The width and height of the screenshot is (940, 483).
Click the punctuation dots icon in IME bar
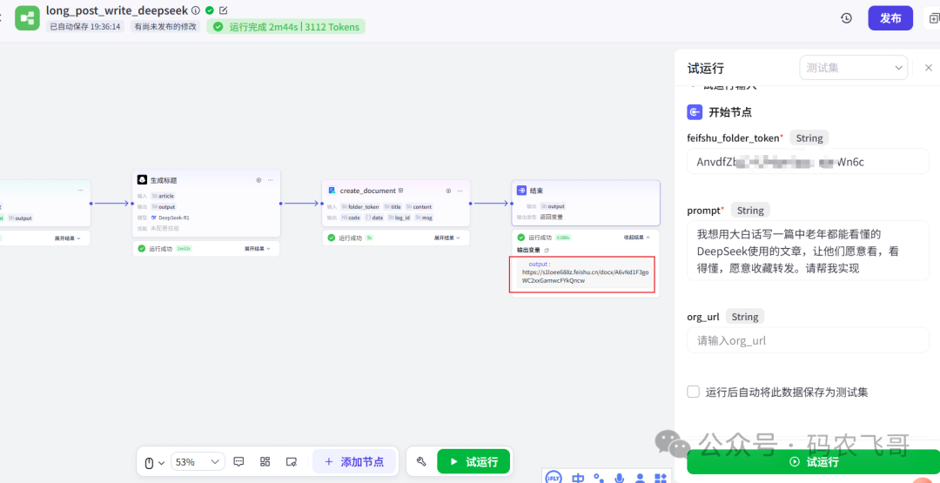click(599, 478)
